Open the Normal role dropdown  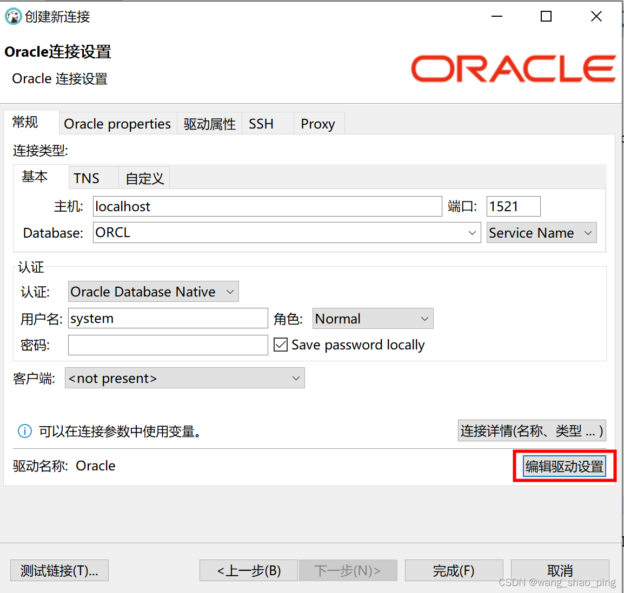click(x=373, y=318)
